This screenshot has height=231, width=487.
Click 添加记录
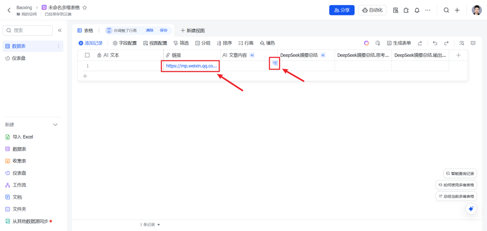pos(90,43)
